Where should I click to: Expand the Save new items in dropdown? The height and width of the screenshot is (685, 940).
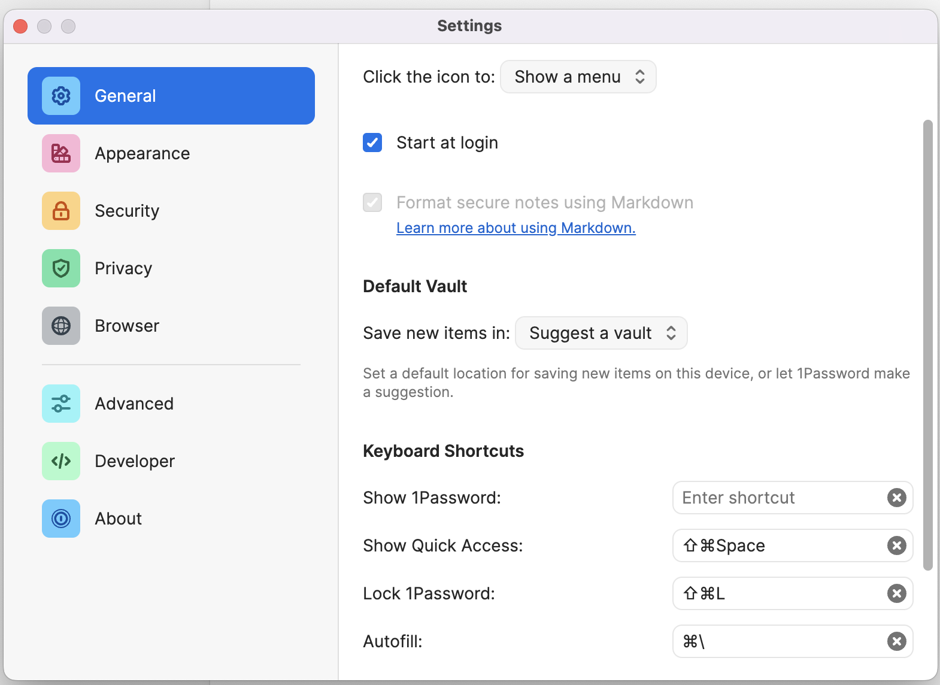[601, 333]
